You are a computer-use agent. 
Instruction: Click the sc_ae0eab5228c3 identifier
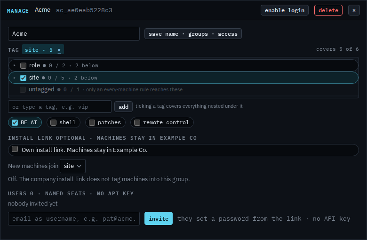pyautogui.click(x=84, y=10)
